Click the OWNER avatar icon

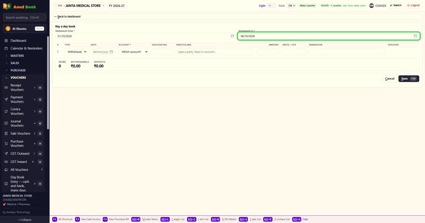point(371,5)
